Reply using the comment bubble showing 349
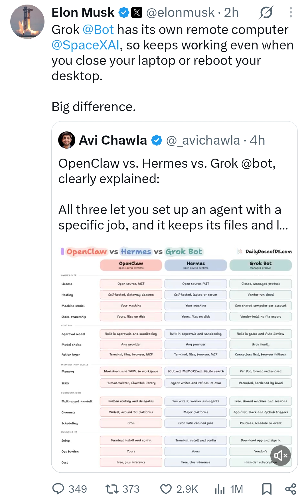This screenshot has width=308, height=499. coord(69,489)
